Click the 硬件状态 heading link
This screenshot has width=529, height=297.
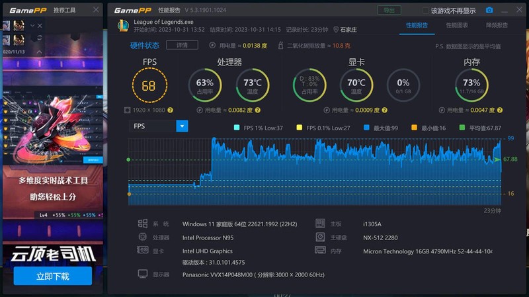click(145, 46)
